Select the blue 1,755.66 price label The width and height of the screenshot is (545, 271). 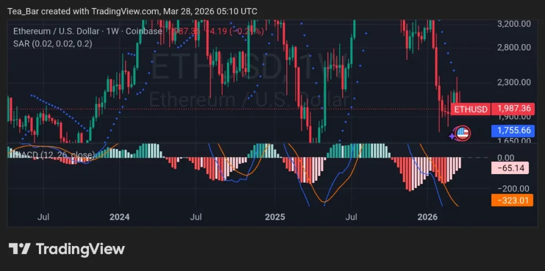pos(513,131)
